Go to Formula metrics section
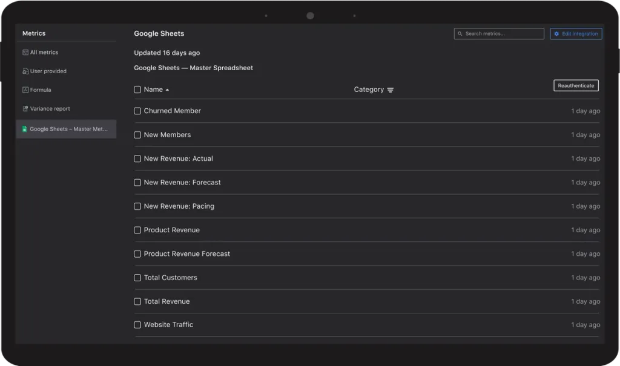This screenshot has height=366, width=620. point(41,90)
